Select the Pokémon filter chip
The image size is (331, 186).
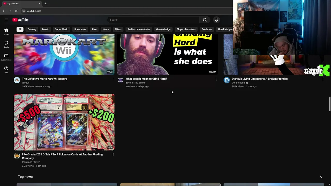pos(207,29)
